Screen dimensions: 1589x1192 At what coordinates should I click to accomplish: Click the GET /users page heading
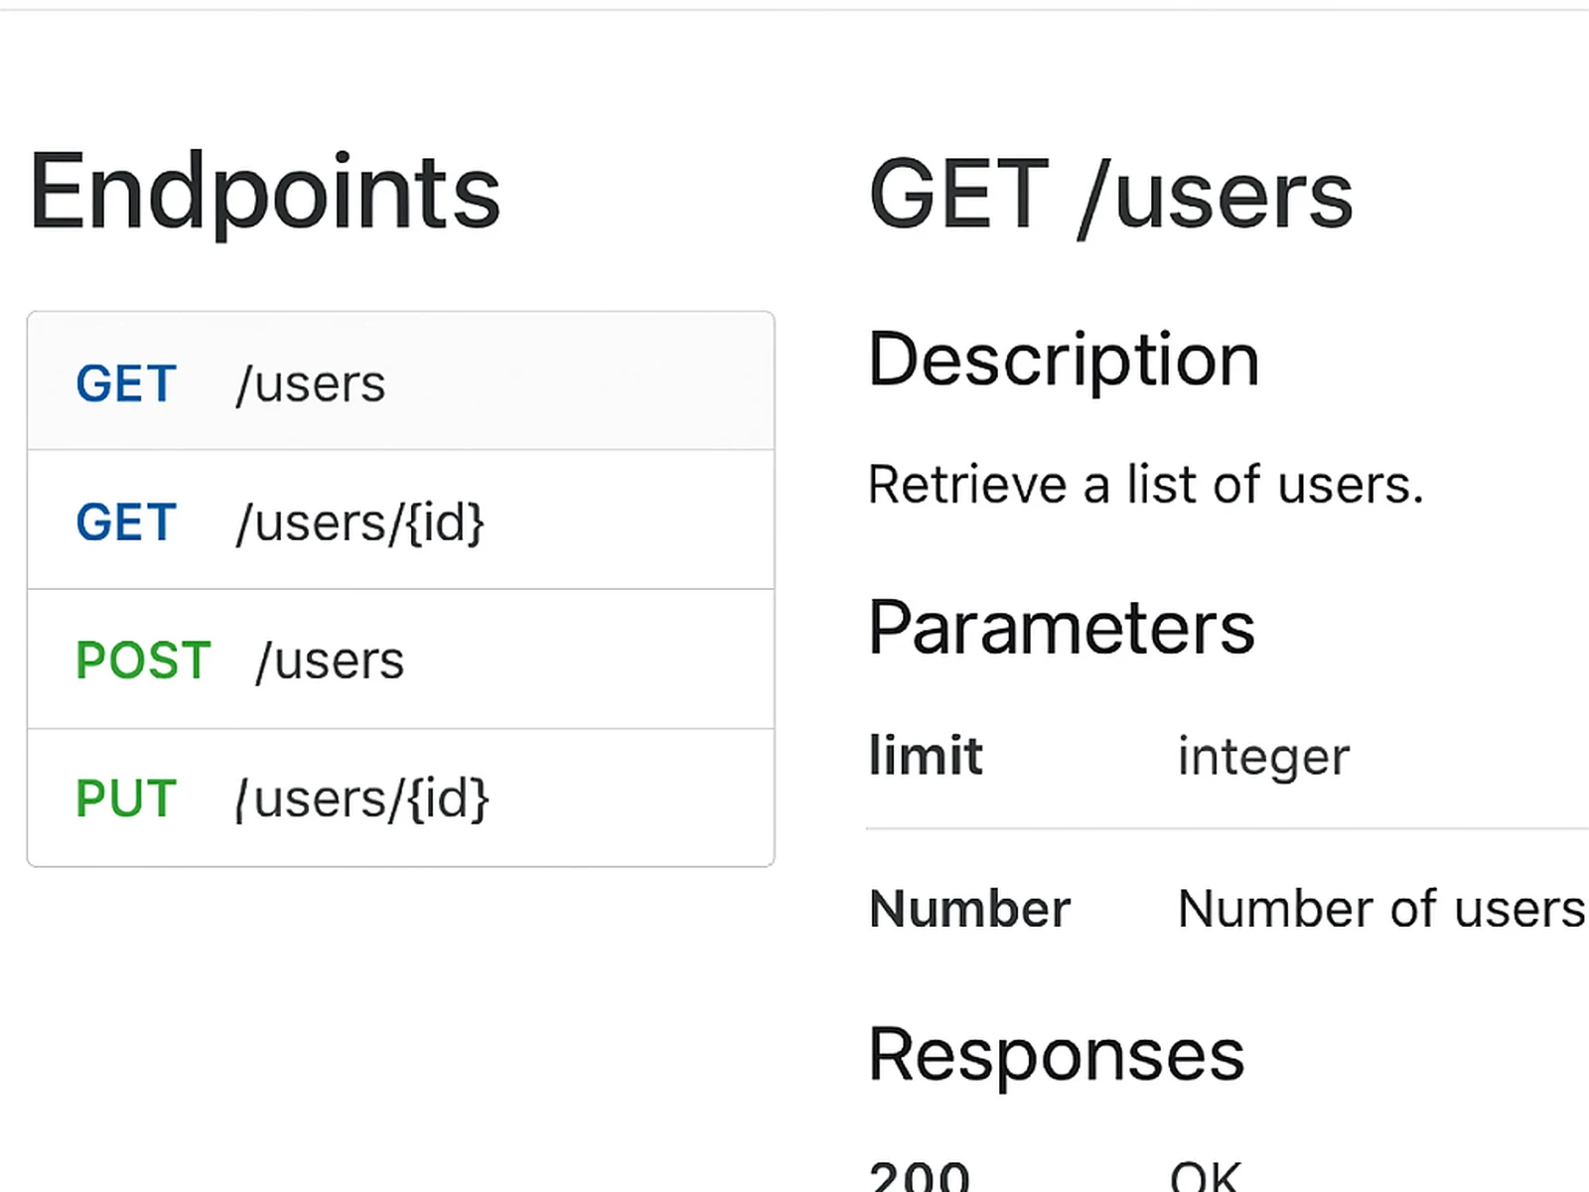1110,194
